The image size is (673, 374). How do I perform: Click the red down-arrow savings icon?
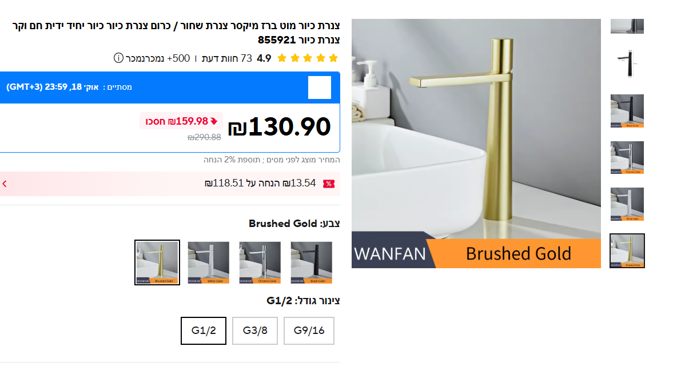(x=214, y=121)
